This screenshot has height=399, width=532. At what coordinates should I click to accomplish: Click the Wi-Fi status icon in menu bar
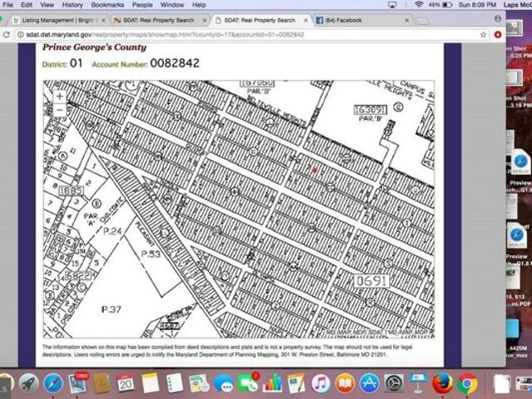pyautogui.click(x=418, y=5)
